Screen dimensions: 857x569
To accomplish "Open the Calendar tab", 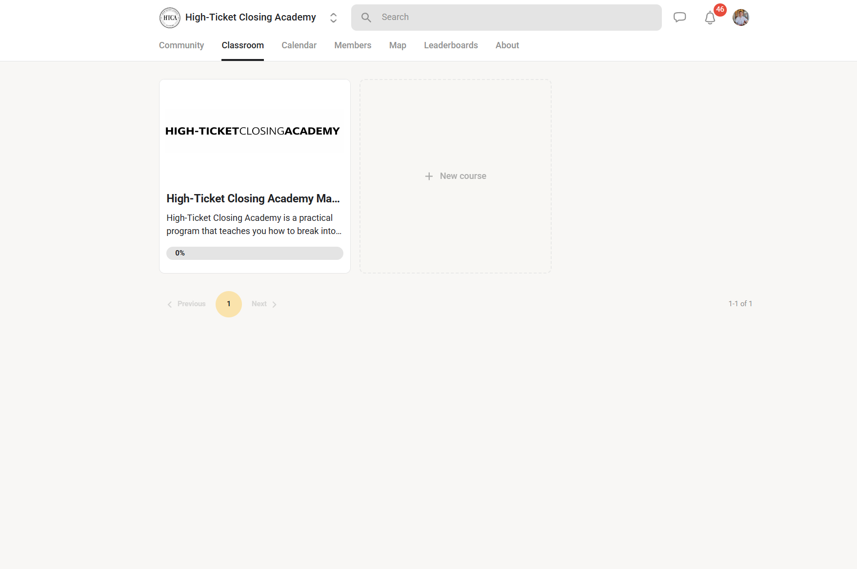I will coord(299,45).
